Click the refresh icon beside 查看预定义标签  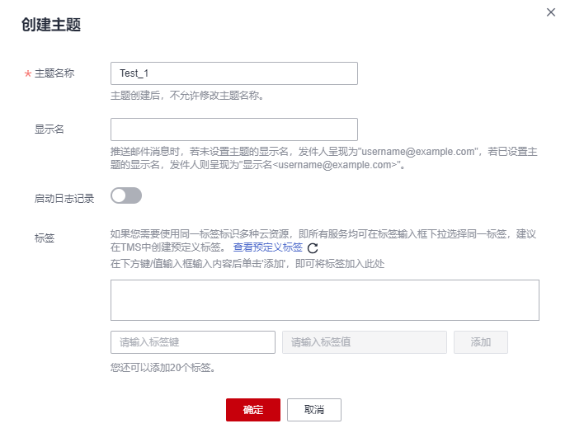pos(312,247)
